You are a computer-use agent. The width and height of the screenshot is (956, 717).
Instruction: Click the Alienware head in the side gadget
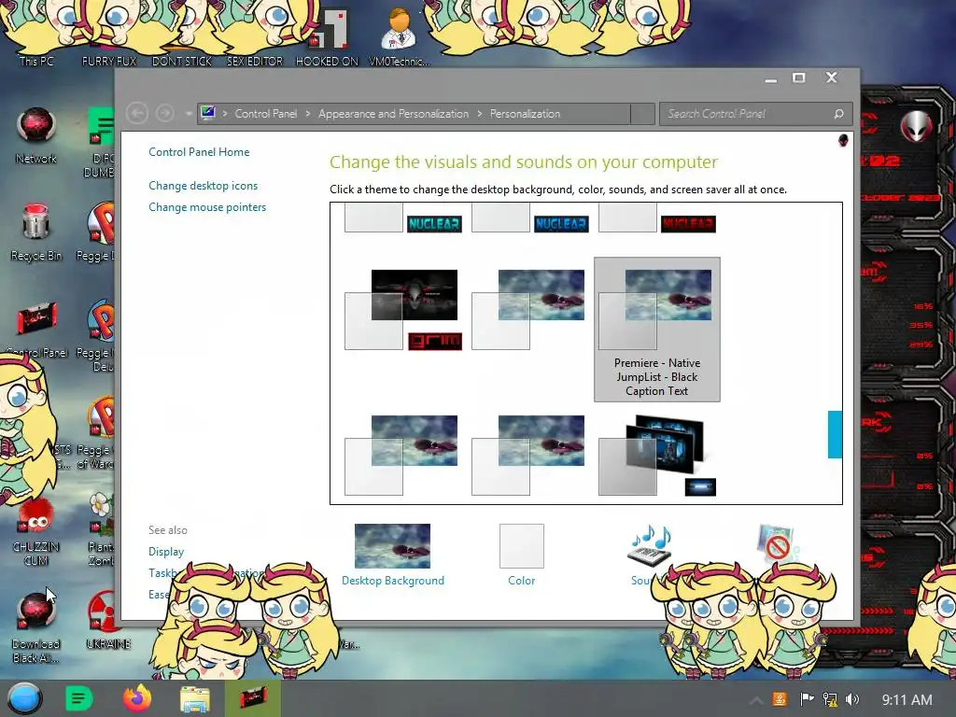(917, 127)
